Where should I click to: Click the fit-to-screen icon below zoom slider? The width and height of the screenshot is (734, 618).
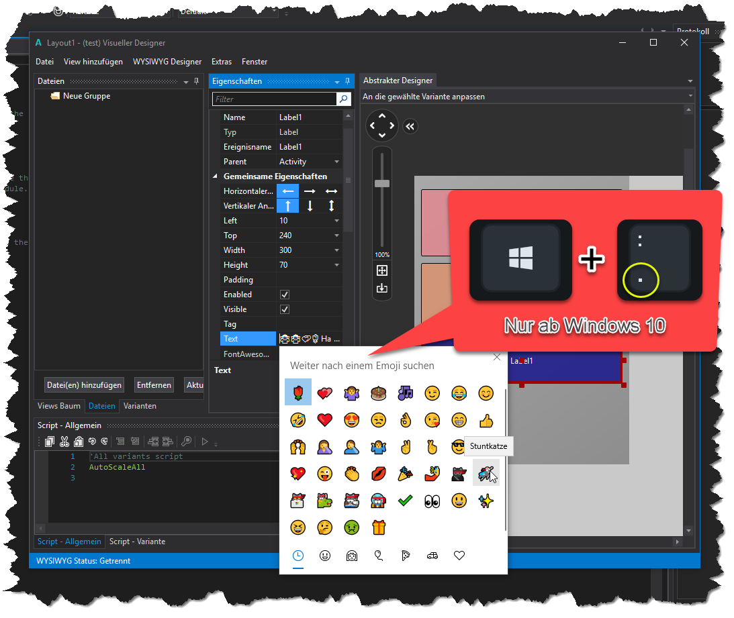click(x=382, y=270)
